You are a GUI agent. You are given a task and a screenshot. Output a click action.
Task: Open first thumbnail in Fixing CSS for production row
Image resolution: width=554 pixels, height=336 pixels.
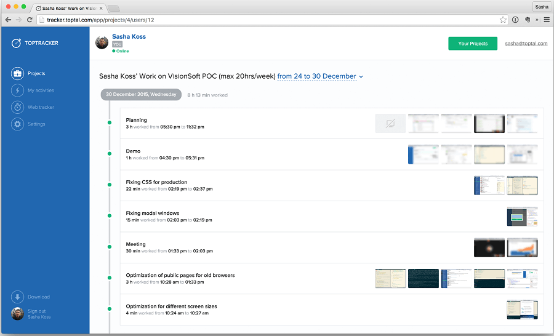[489, 185]
